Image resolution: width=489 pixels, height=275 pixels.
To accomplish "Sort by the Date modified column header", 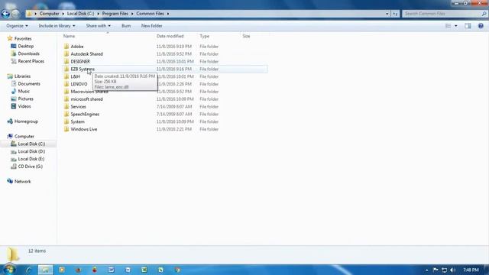I will point(170,36).
